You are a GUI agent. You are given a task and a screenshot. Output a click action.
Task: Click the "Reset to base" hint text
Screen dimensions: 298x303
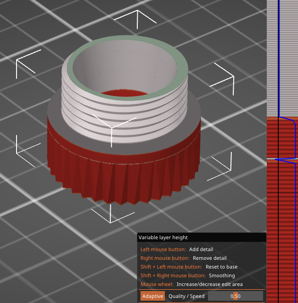(x=221, y=267)
